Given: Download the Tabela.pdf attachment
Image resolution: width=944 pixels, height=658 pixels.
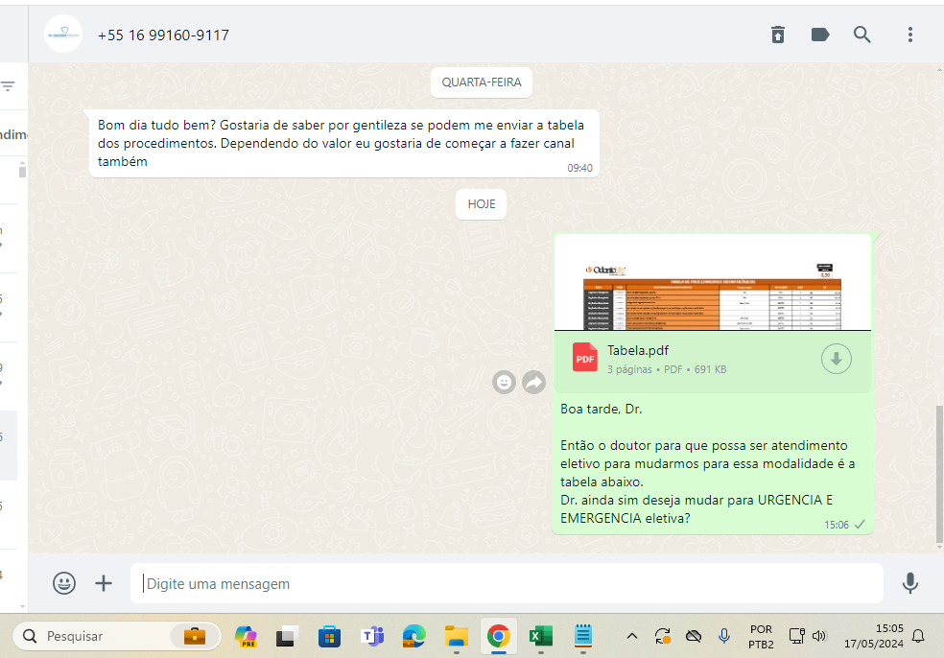Looking at the screenshot, I should tap(837, 360).
